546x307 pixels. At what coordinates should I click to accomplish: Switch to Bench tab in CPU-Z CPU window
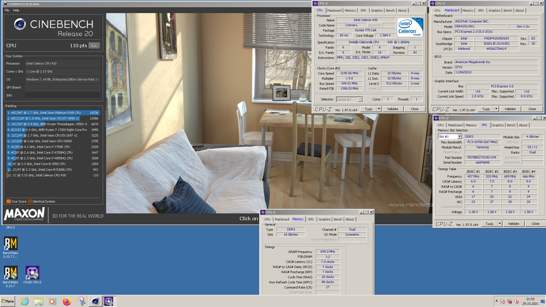point(390,11)
